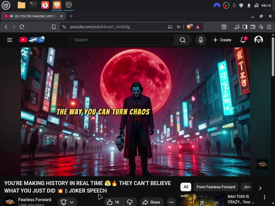The image size is (275, 206).
Task: Click the magnifier search button
Action: 182,40
